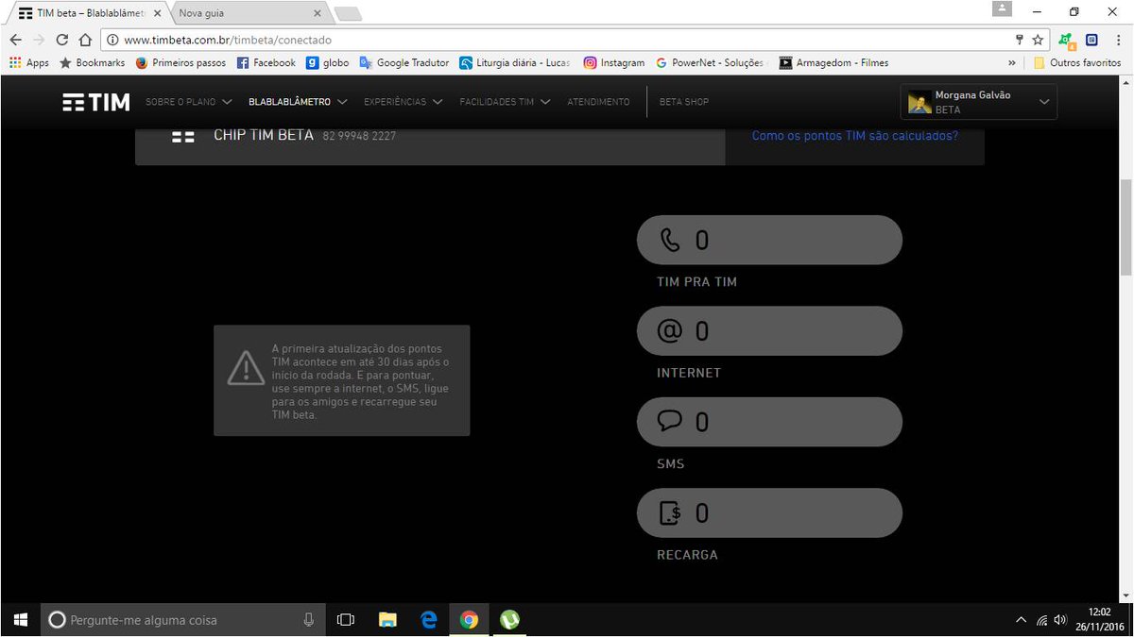
Task: Click the browser home icon
Action: coord(84,40)
